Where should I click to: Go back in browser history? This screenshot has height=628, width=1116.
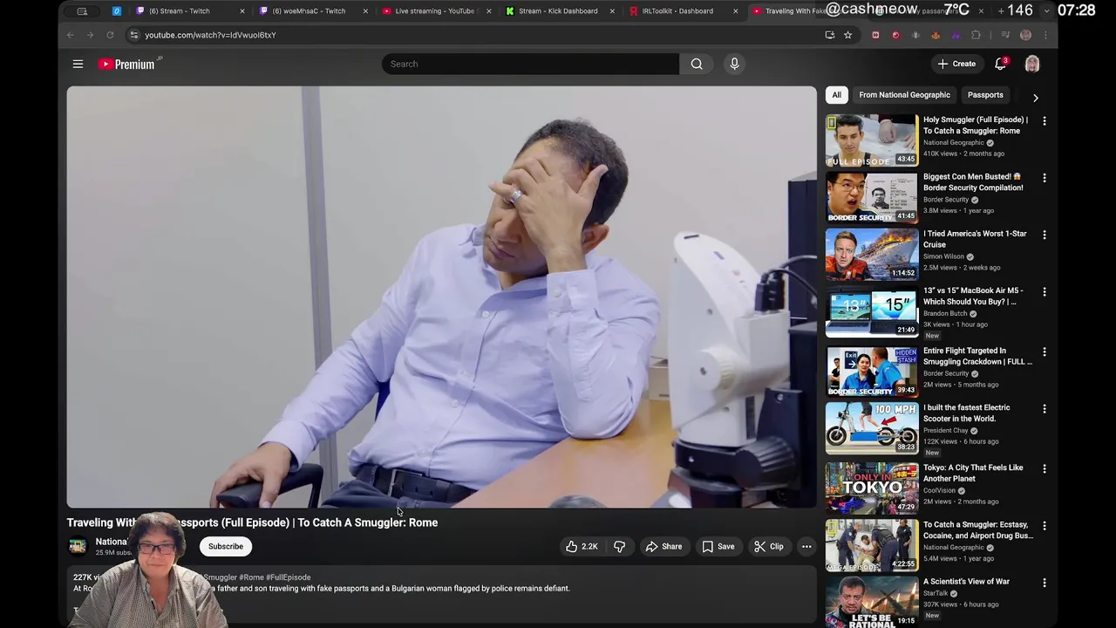point(71,35)
